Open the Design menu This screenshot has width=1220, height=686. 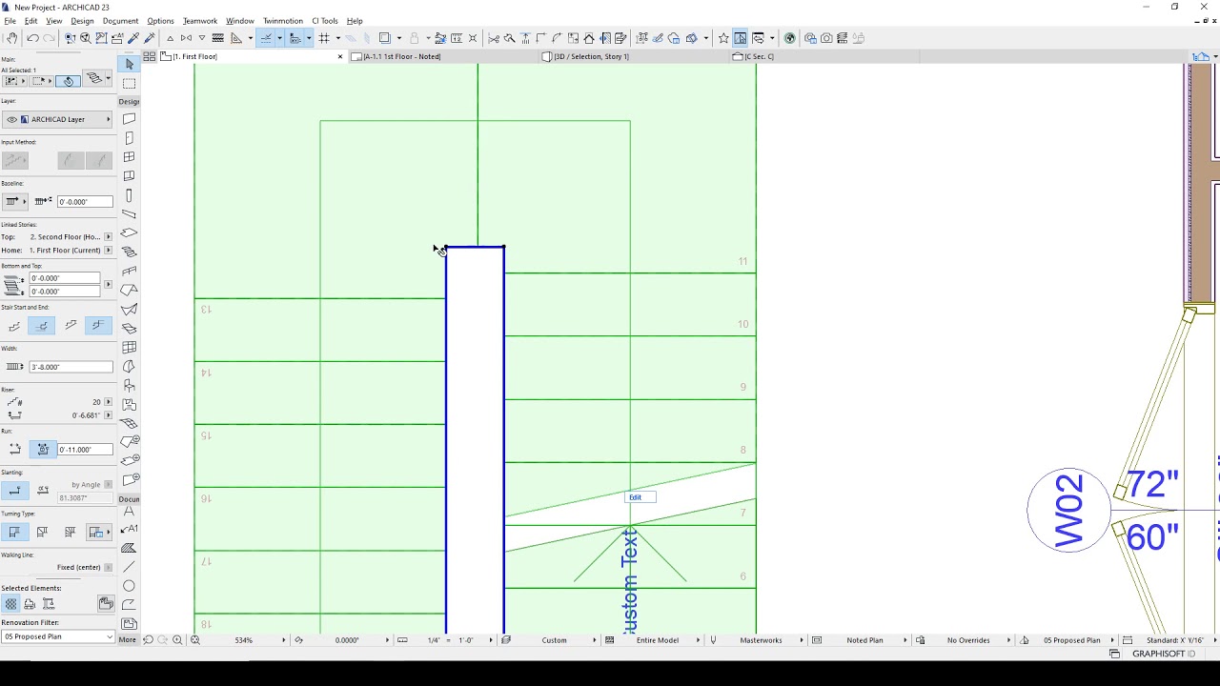click(x=82, y=21)
